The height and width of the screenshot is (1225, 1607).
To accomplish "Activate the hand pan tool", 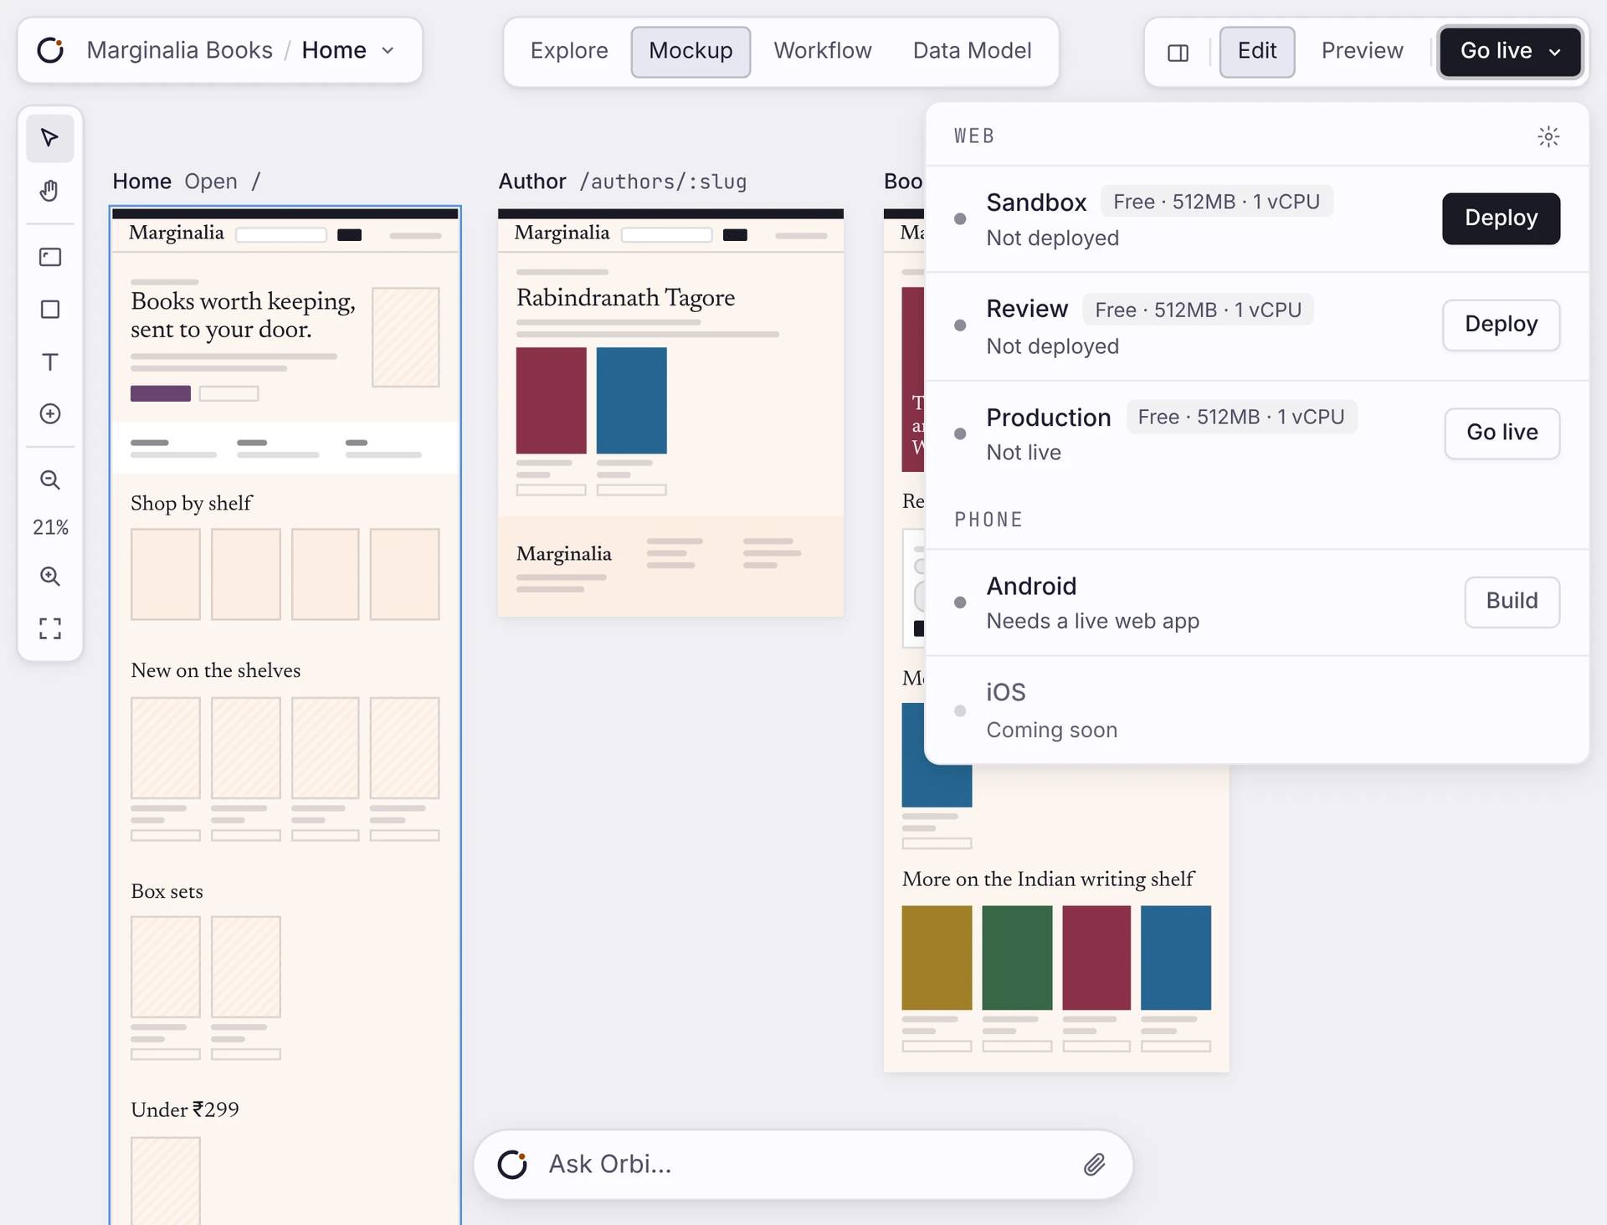I will click(50, 191).
